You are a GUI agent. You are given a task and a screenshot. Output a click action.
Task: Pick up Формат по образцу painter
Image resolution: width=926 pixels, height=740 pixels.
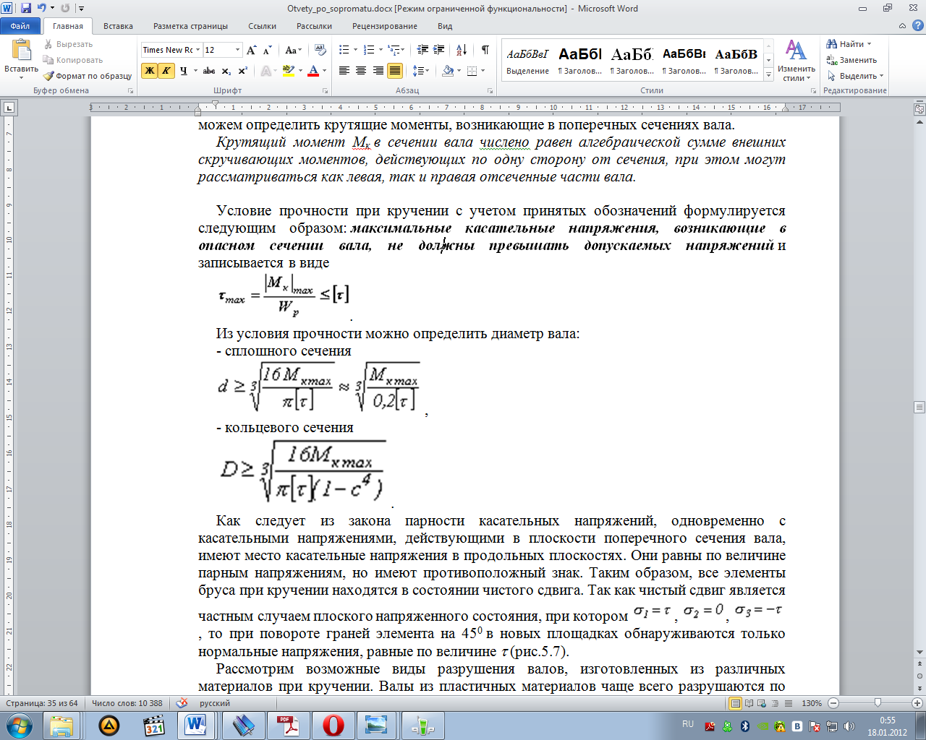click(x=88, y=76)
